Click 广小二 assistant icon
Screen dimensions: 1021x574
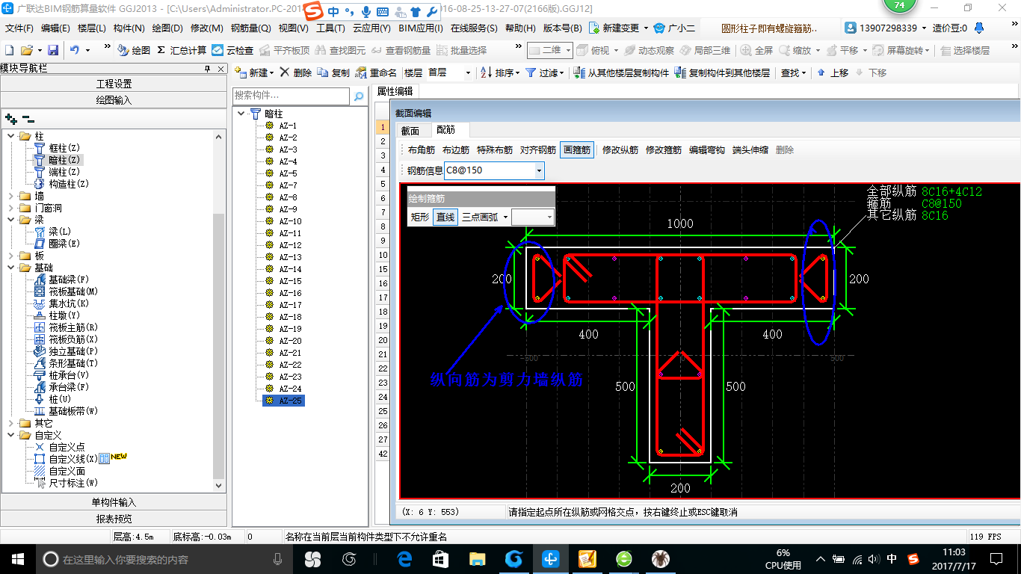point(659,28)
